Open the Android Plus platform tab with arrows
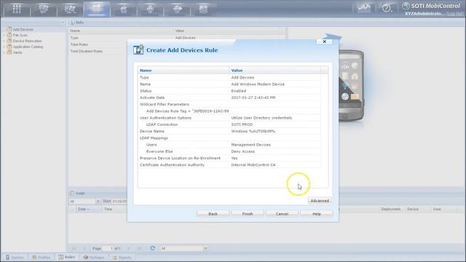466x262 pixels. [x=177, y=9]
